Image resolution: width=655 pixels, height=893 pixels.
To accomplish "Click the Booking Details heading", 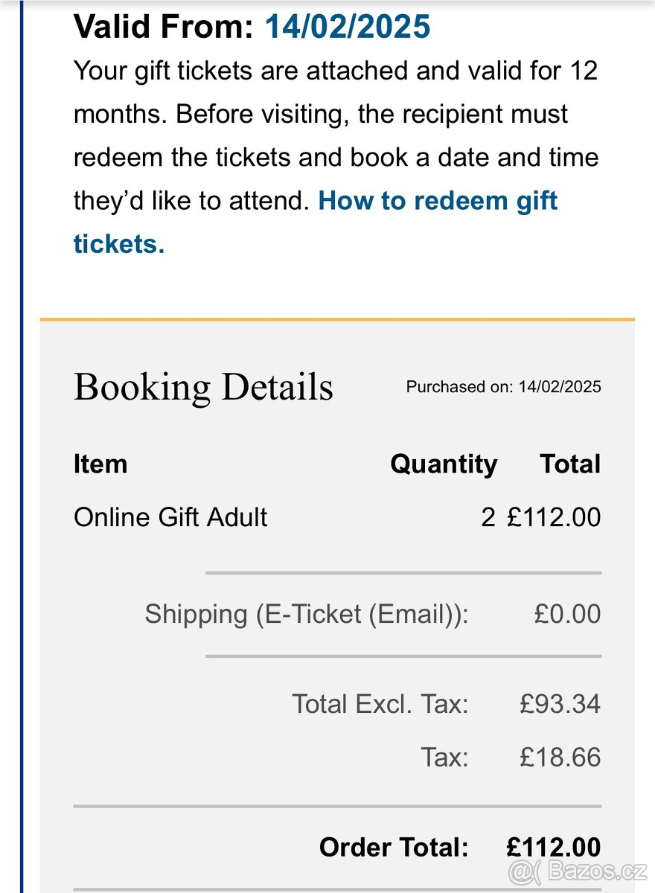I will (x=203, y=387).
